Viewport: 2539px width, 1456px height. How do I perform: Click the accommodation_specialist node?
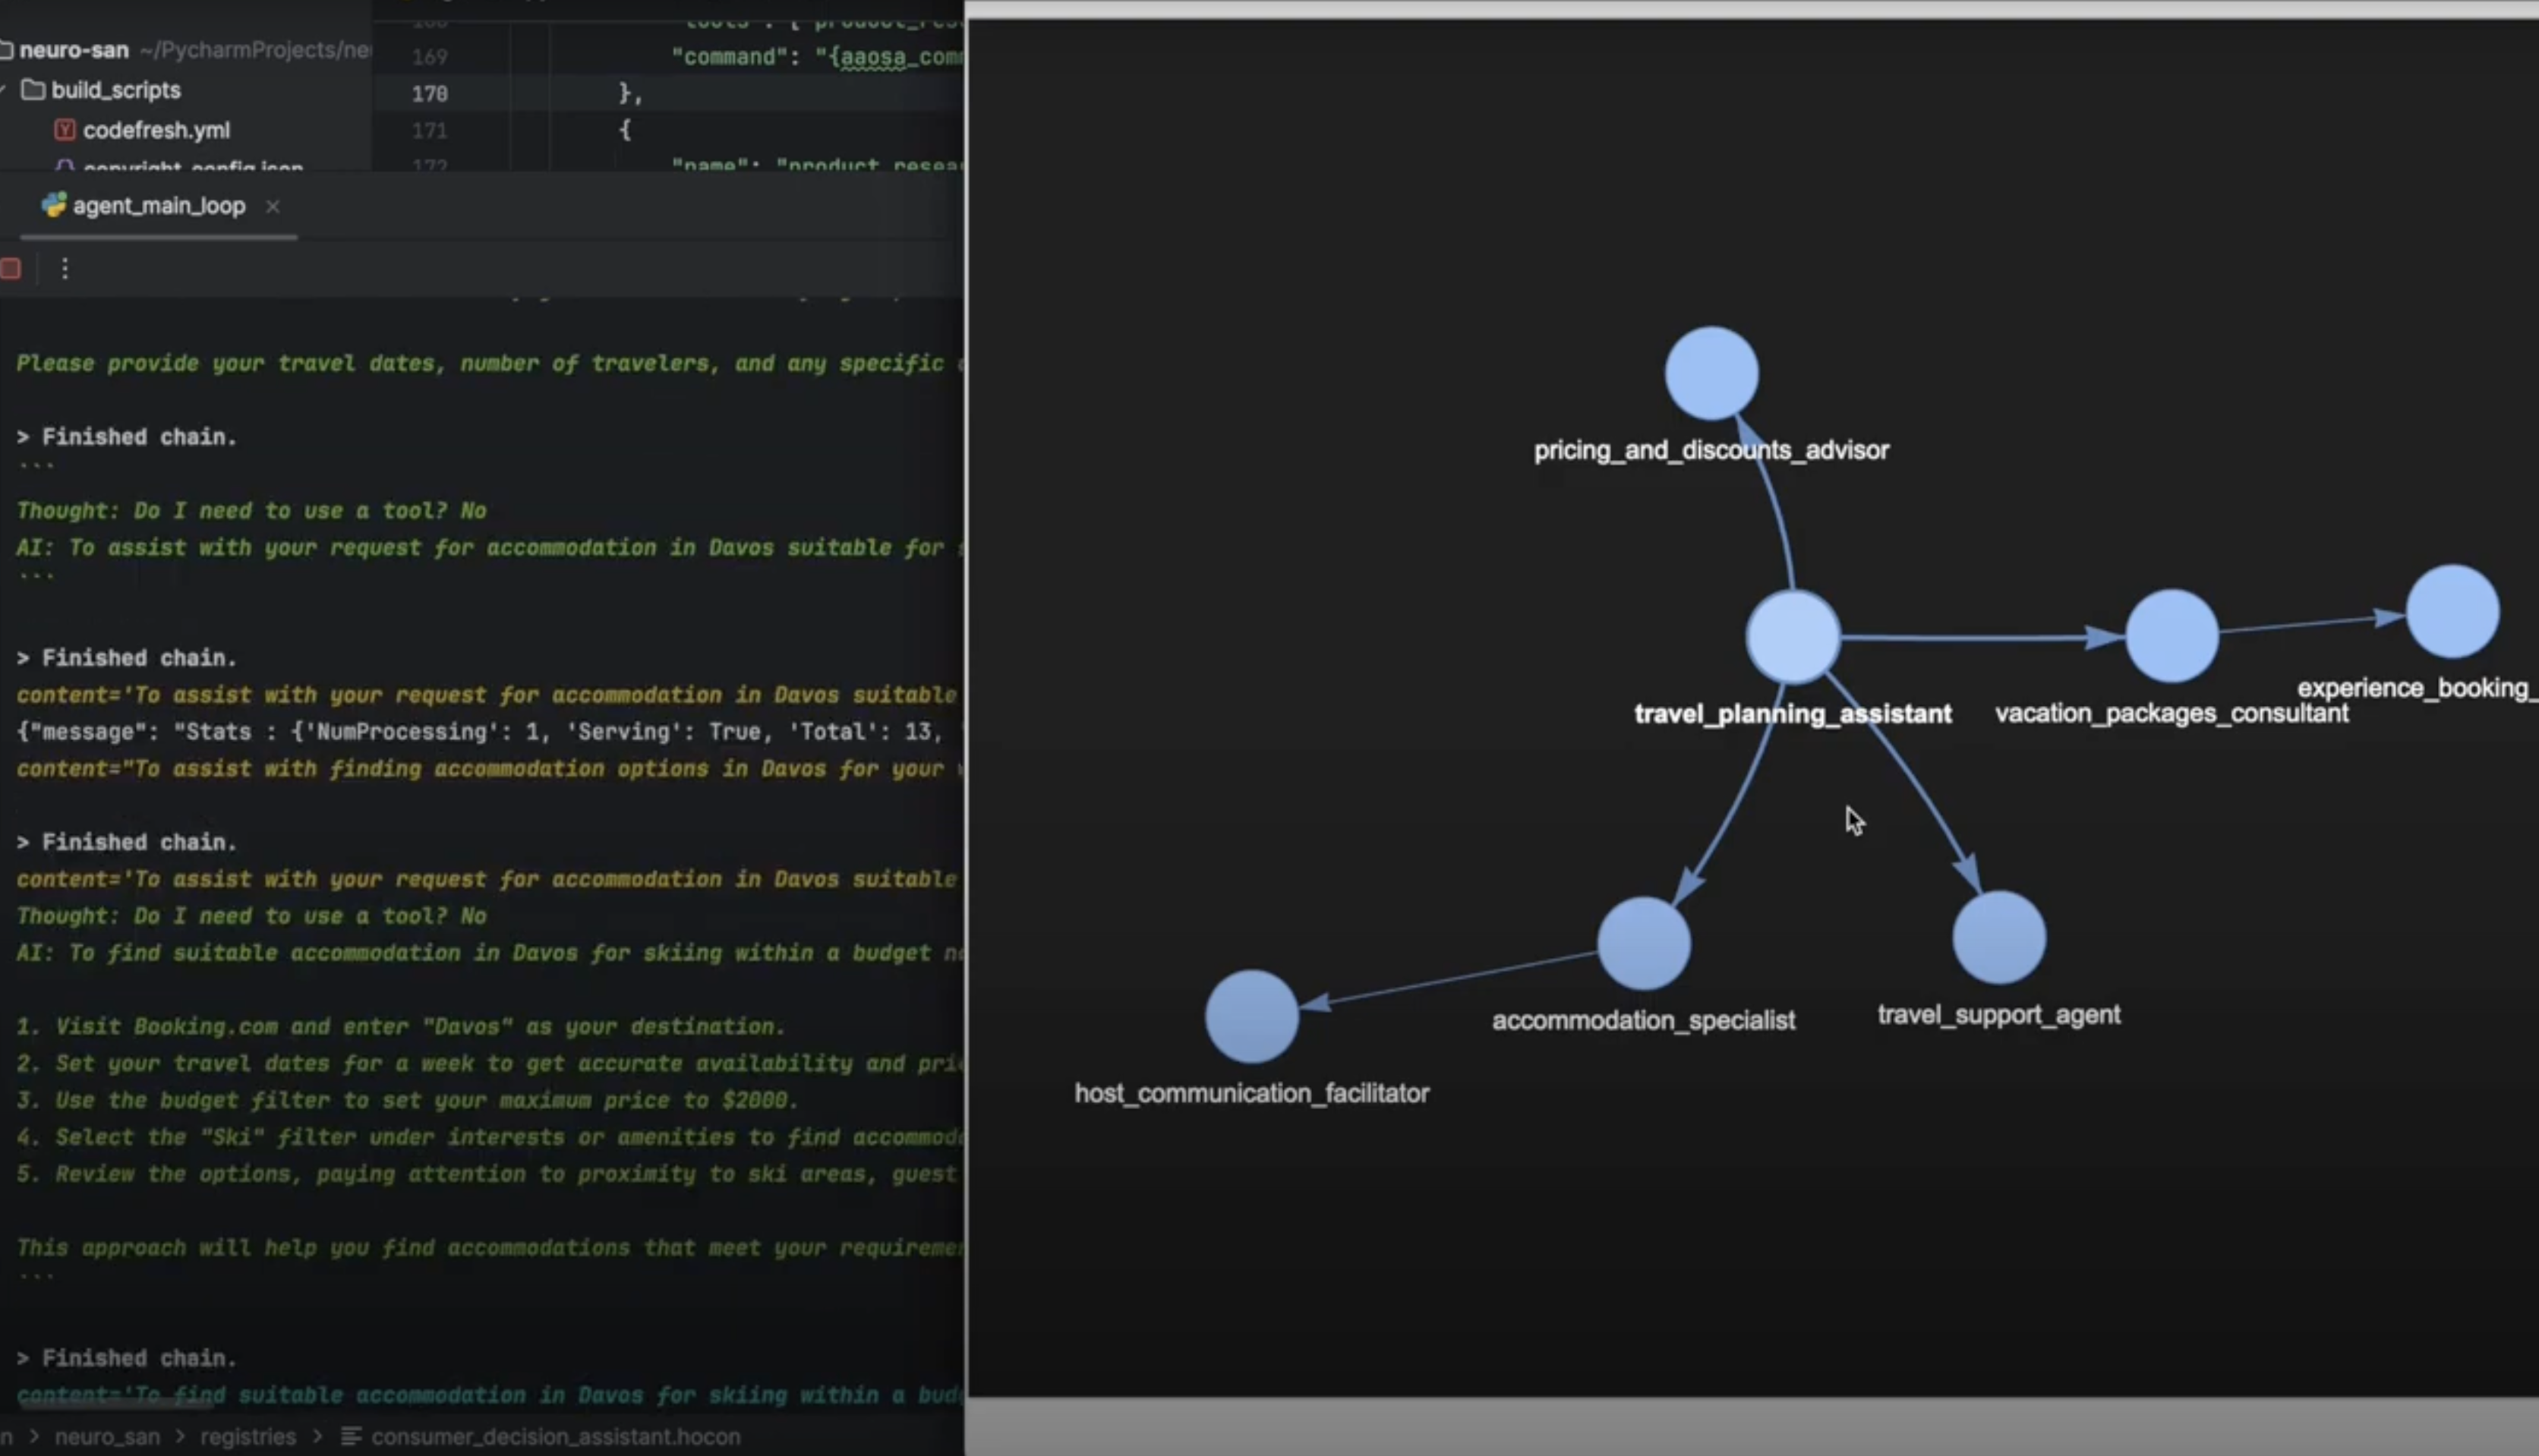pos(1643,943)
